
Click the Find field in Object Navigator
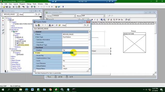(29, 14)
